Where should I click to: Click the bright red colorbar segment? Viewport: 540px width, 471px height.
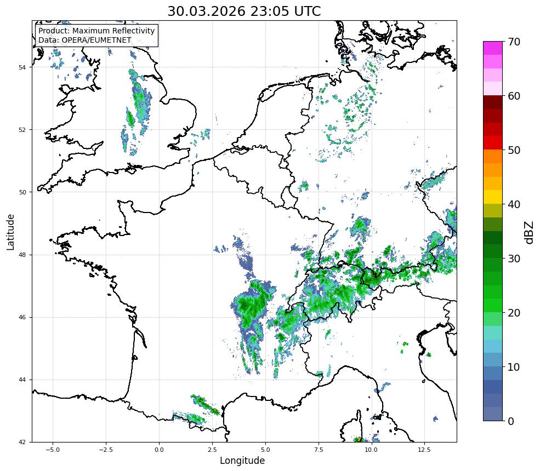[493, 143]
